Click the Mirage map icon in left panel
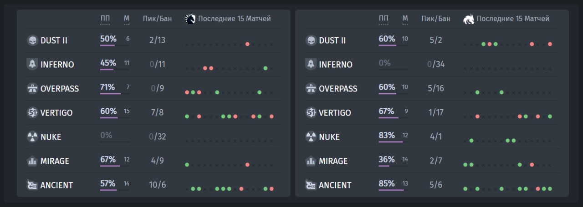 tap(32, 161)
